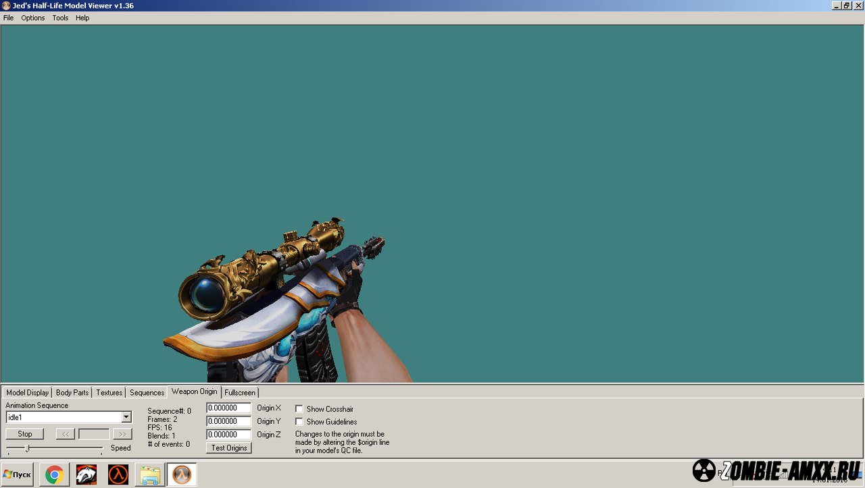The width and height of the screenshot is (865, 488).
Task: Adjust the animation Speed slider
Action: [27, 448]
